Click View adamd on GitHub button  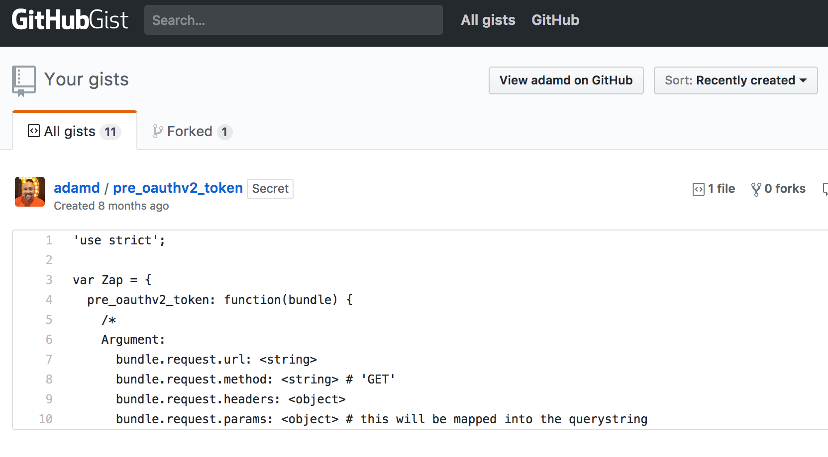566,80
